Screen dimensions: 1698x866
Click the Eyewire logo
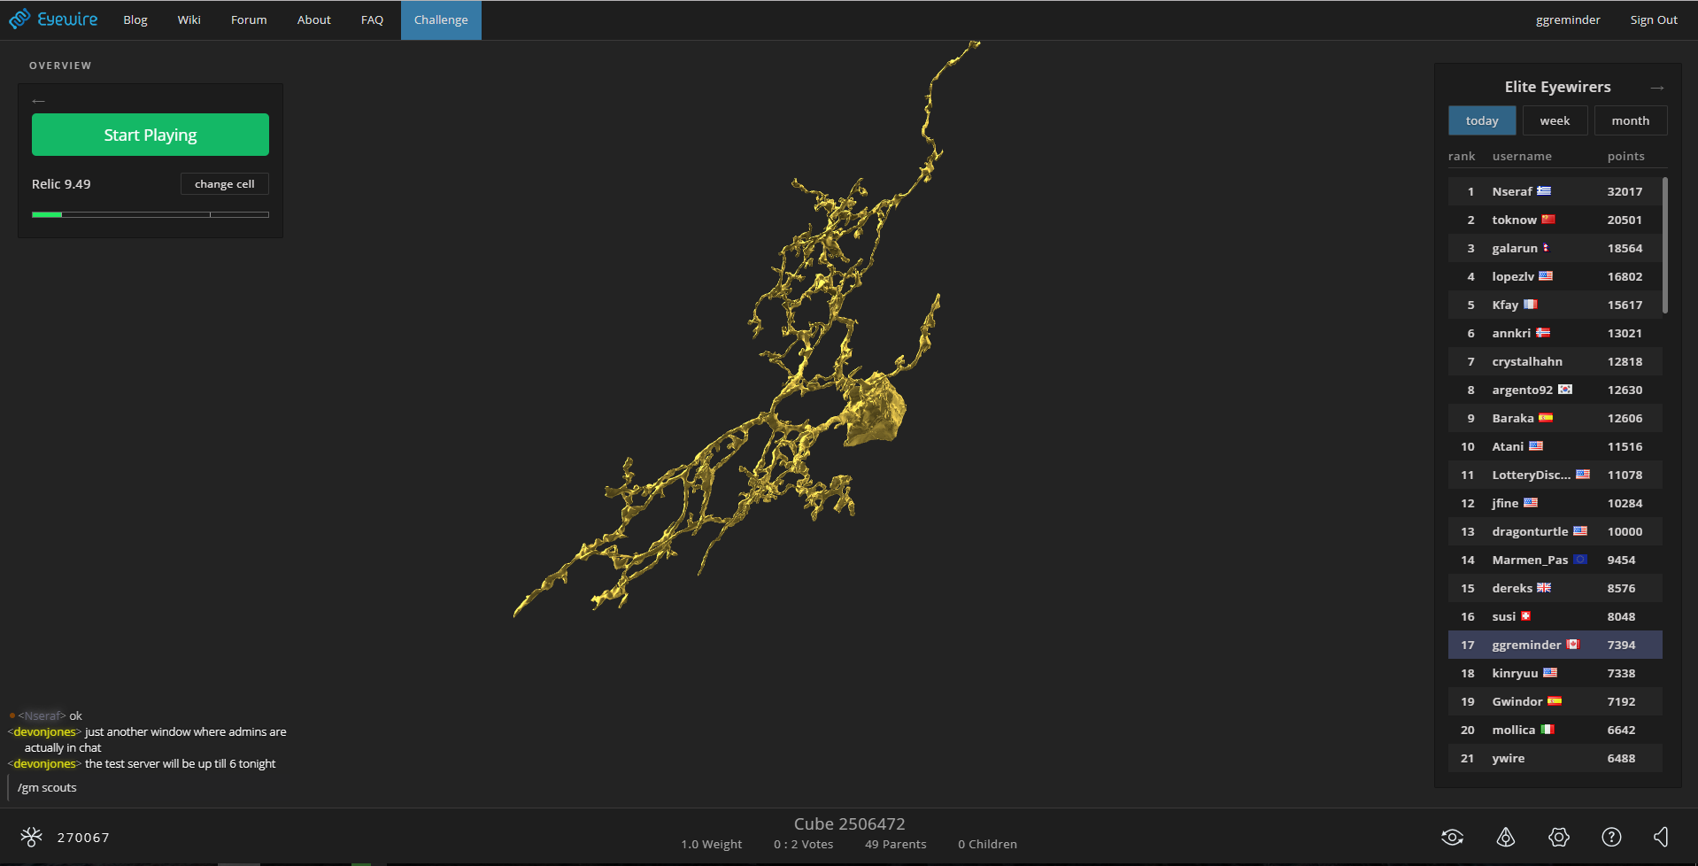(x=53, y=19)
